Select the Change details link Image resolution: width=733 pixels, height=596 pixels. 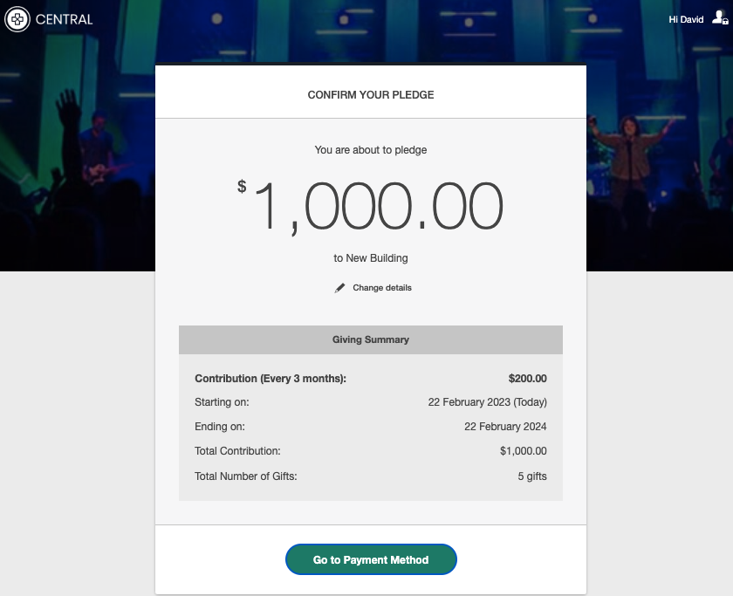point(381,288)
